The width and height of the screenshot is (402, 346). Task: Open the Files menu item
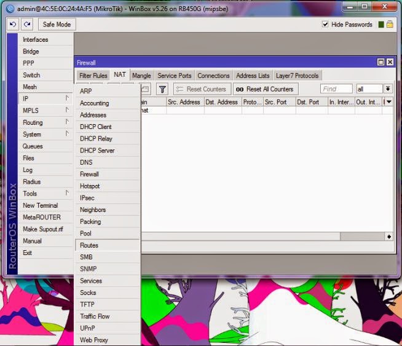click(x=46, y=158)
